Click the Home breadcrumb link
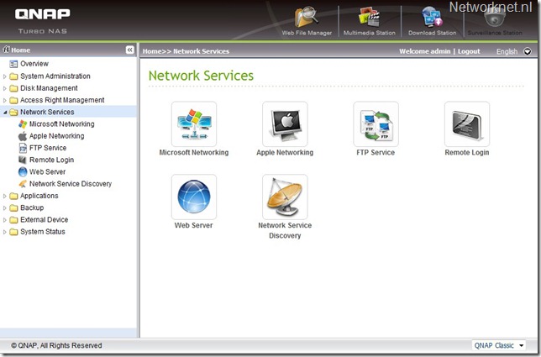This screenshot has width=541, height=357. pos(151,51)
